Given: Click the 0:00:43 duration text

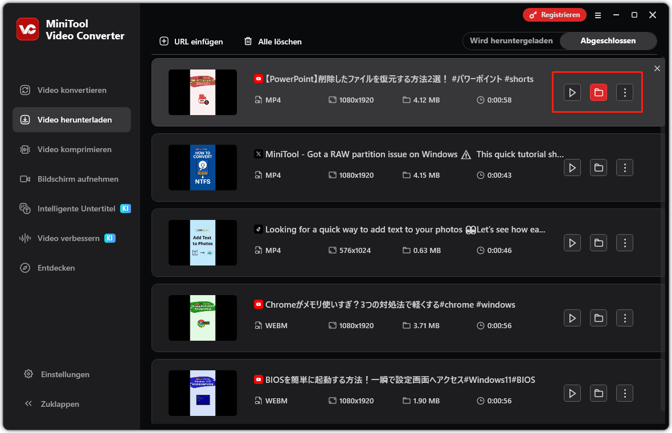Looking at the screenshot, I should (x=499, y=175).
